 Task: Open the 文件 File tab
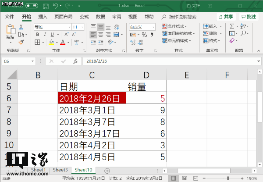(9, 17)
